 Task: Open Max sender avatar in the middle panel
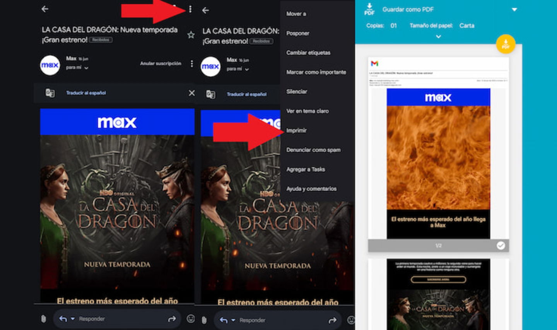click(210, 67)
